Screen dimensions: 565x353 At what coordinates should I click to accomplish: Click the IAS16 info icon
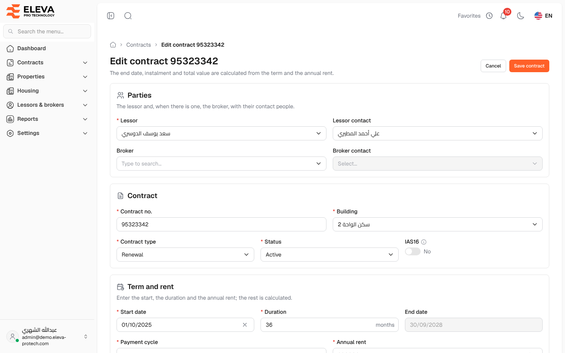424,242
